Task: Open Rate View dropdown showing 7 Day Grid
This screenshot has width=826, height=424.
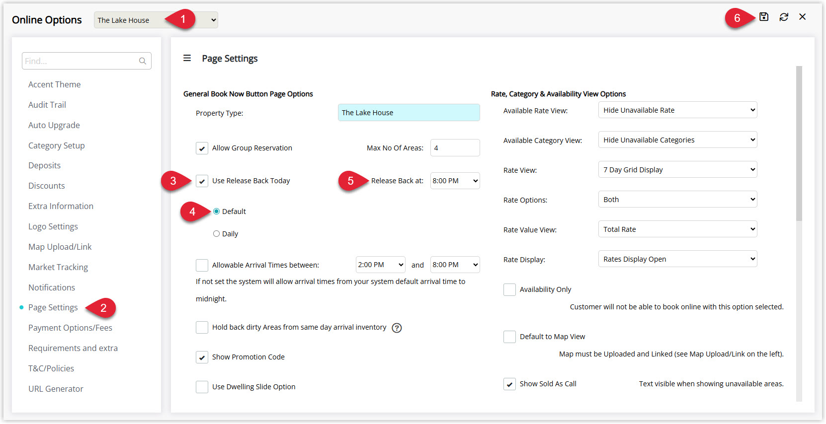Action: [x=678, y=169]
